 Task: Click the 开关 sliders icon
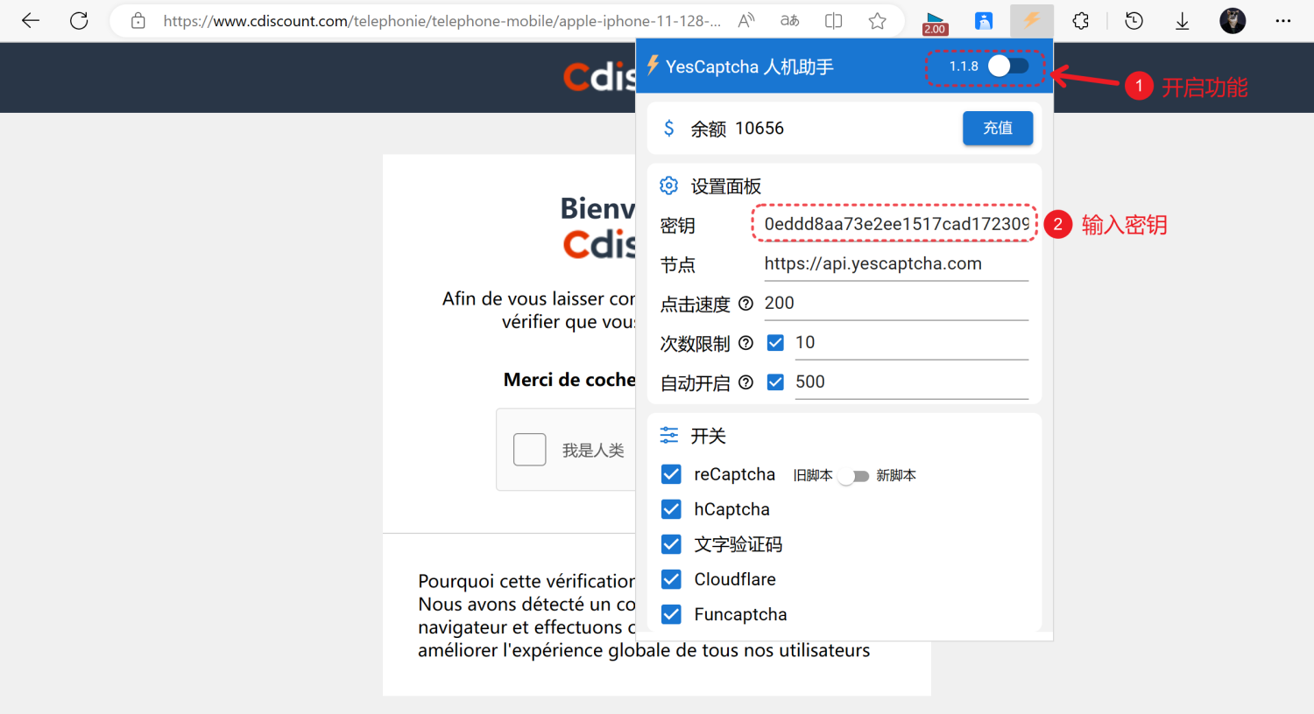(669, 435)
